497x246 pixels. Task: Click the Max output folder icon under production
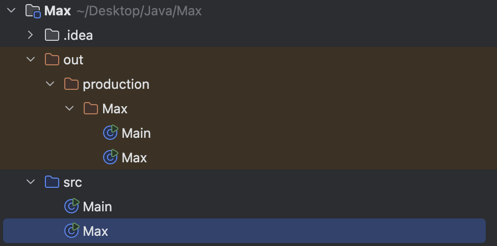pyautogui.click(x=91, y=109)
